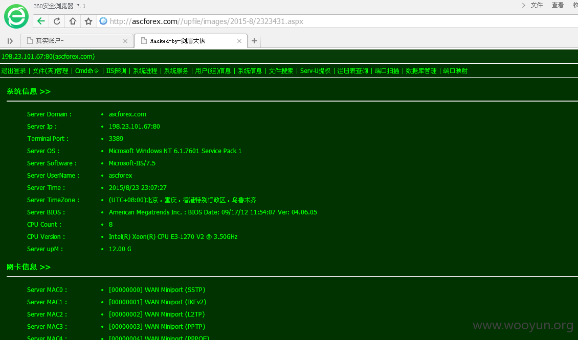Click the Intel(R) Xeon(R) CPU version value

tap(173, 236)
